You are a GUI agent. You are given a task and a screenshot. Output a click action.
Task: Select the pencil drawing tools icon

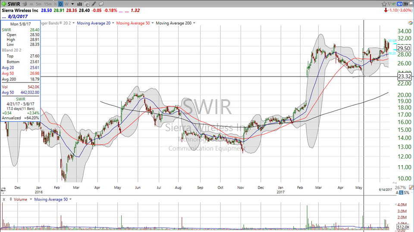94,4
